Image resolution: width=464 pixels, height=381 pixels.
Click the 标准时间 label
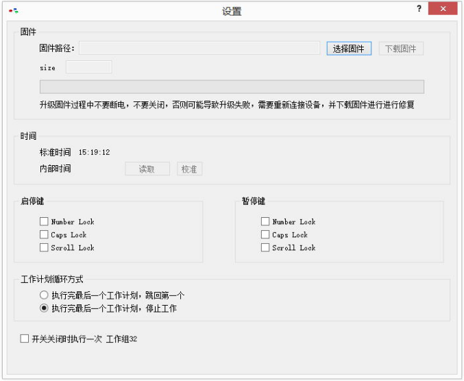tap(56, 152)
